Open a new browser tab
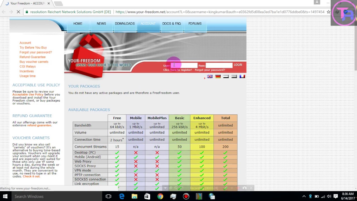This screenshot has height=201, width=357. [x=58, y=4]
